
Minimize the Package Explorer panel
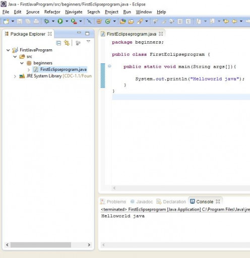click(x=79, y=33)
